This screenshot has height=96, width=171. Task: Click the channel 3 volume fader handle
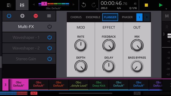169,36
